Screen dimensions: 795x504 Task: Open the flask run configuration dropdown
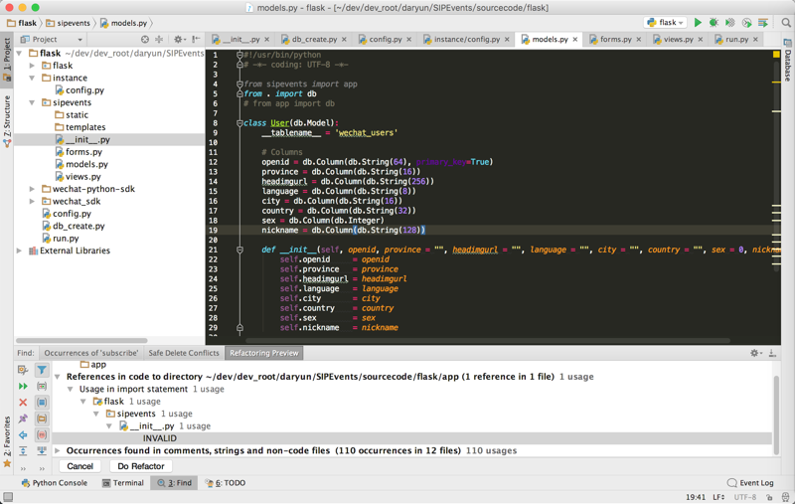point(666,22)
